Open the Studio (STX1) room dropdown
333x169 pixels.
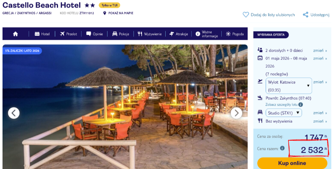tap(284, 113)
